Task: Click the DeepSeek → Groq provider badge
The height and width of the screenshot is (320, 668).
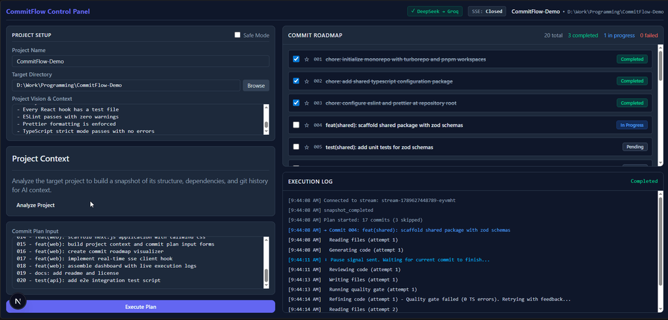Action: [434, 12]
